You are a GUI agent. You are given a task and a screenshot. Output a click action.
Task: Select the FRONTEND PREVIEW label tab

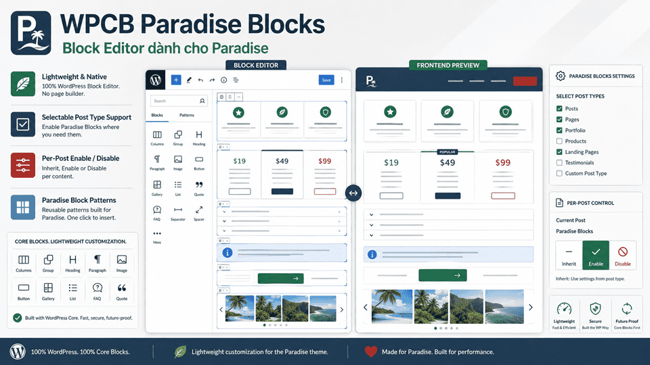(448, 65)
